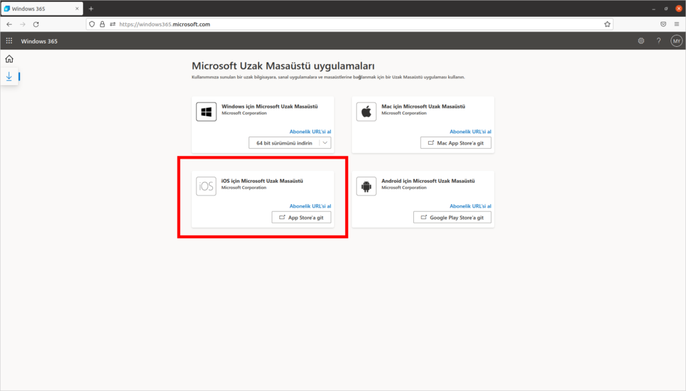Click the Windows 365 header title
This screenshot has width=686, height=391.
coord(39,41)
